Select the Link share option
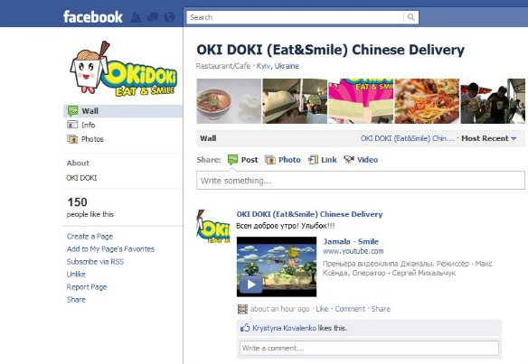528x364 pixels. coord(322,160)
